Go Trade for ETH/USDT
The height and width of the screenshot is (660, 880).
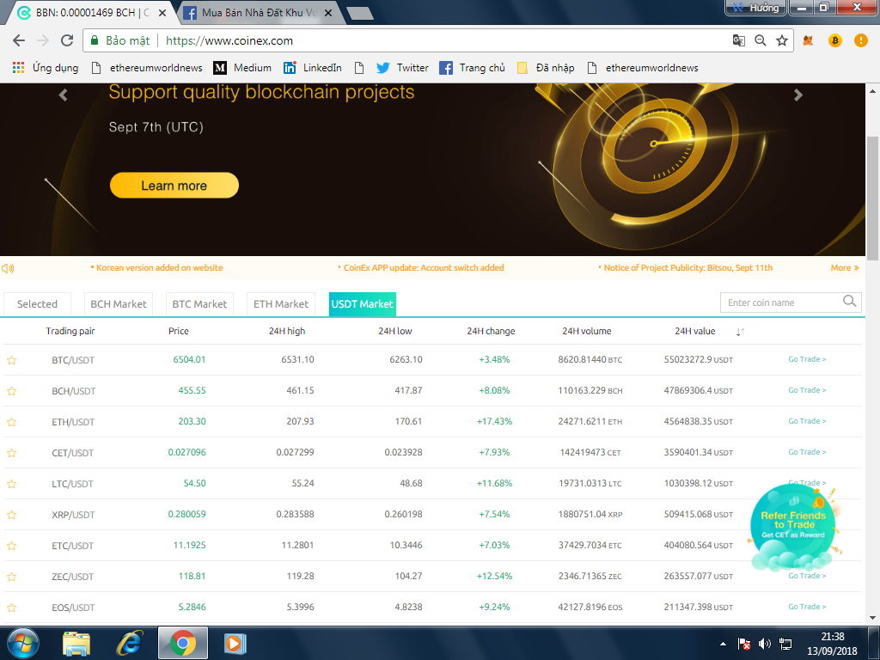(x=807, y=421)
